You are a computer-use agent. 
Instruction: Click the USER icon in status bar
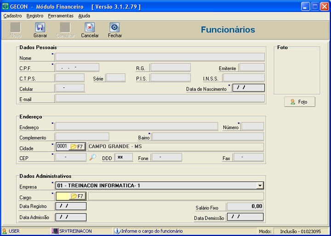5,231
